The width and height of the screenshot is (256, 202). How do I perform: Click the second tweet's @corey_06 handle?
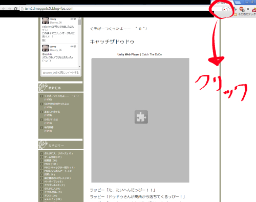point(56,50)
